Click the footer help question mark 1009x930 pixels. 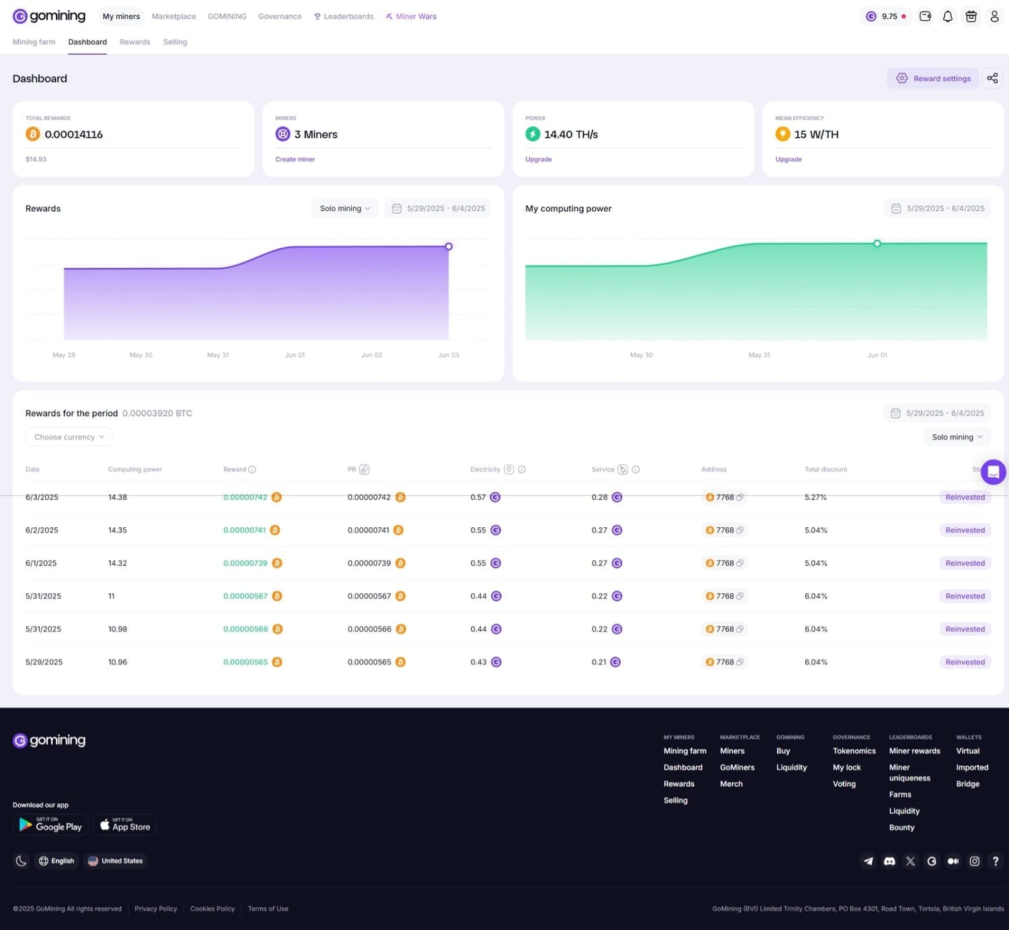[x=996, y=861]
